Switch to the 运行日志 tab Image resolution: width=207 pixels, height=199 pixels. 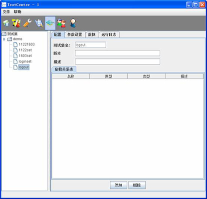[109, 34]
